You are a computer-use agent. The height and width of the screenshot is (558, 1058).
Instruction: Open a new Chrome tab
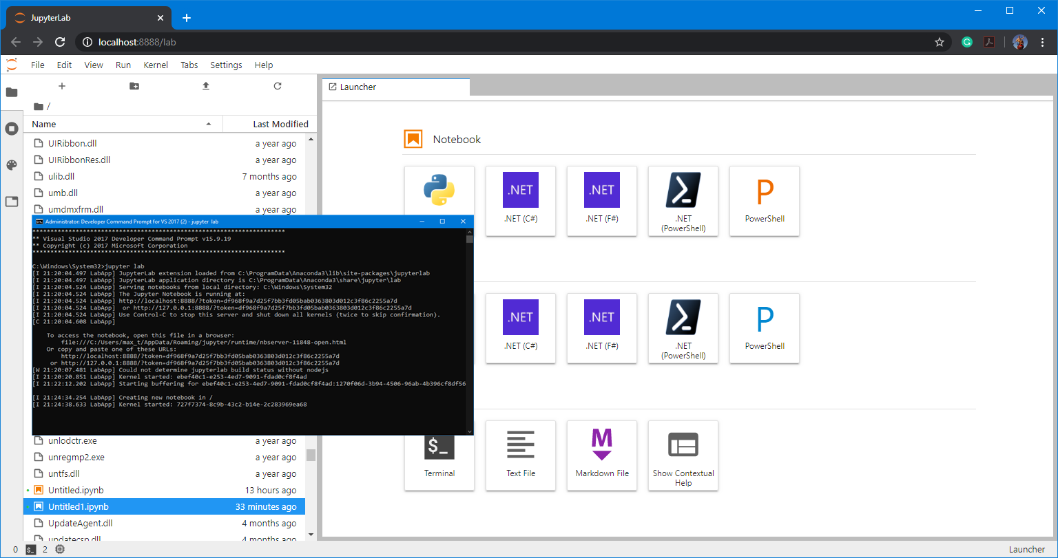(187, 18)
